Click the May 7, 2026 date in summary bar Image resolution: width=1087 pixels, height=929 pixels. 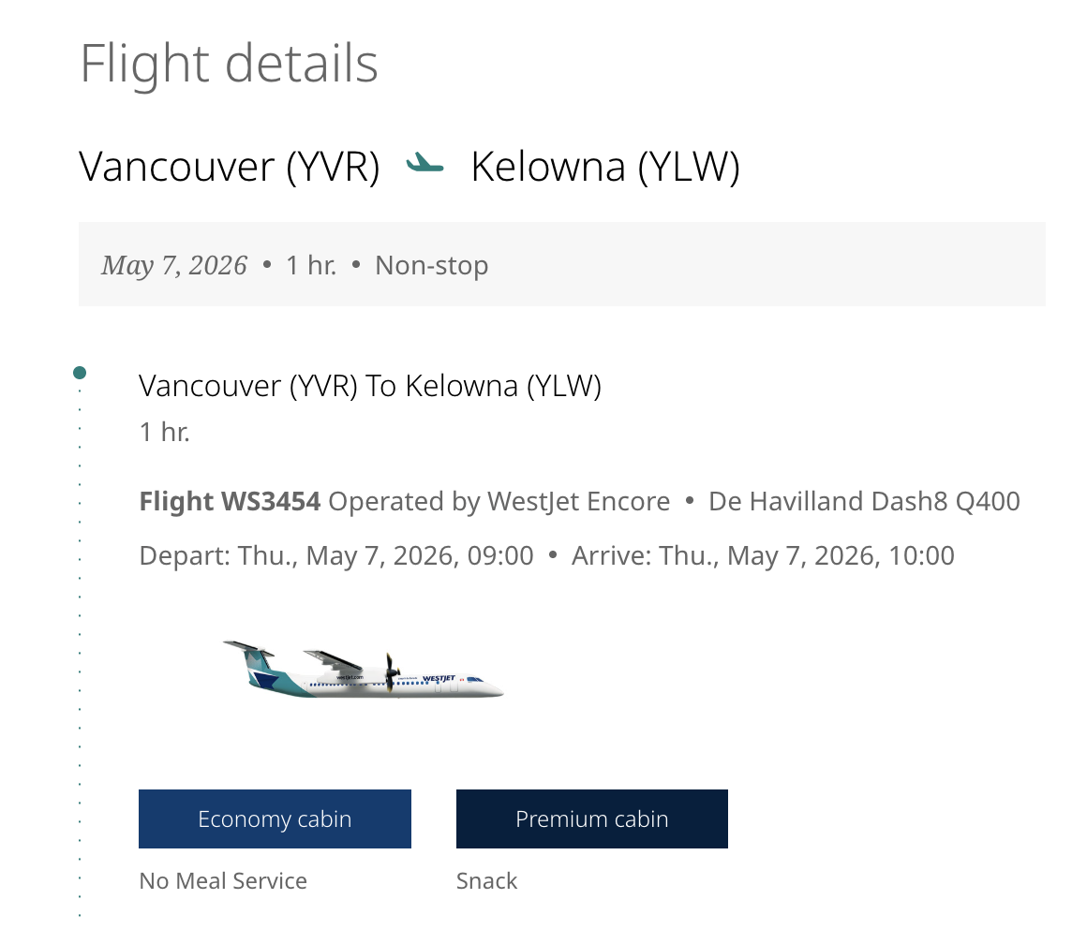[174, 266]
